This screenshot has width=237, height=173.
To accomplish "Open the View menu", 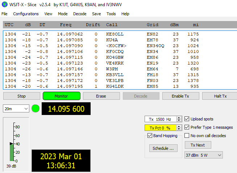I will point(48,14).
